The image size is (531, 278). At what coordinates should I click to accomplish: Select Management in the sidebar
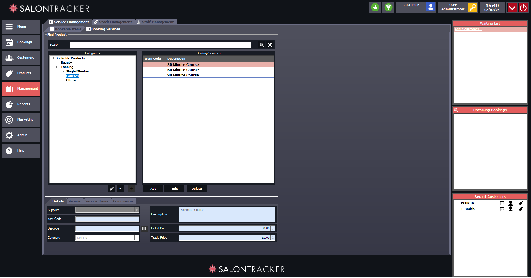point(21,89)
